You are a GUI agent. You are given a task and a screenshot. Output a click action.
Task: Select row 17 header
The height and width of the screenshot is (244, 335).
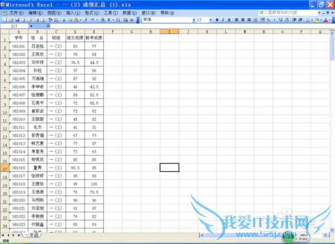tap(5, 168)
